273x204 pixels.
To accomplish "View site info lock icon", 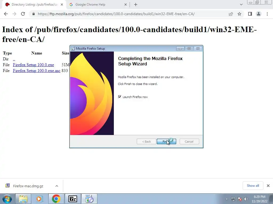I will click(x=34, y=14).
